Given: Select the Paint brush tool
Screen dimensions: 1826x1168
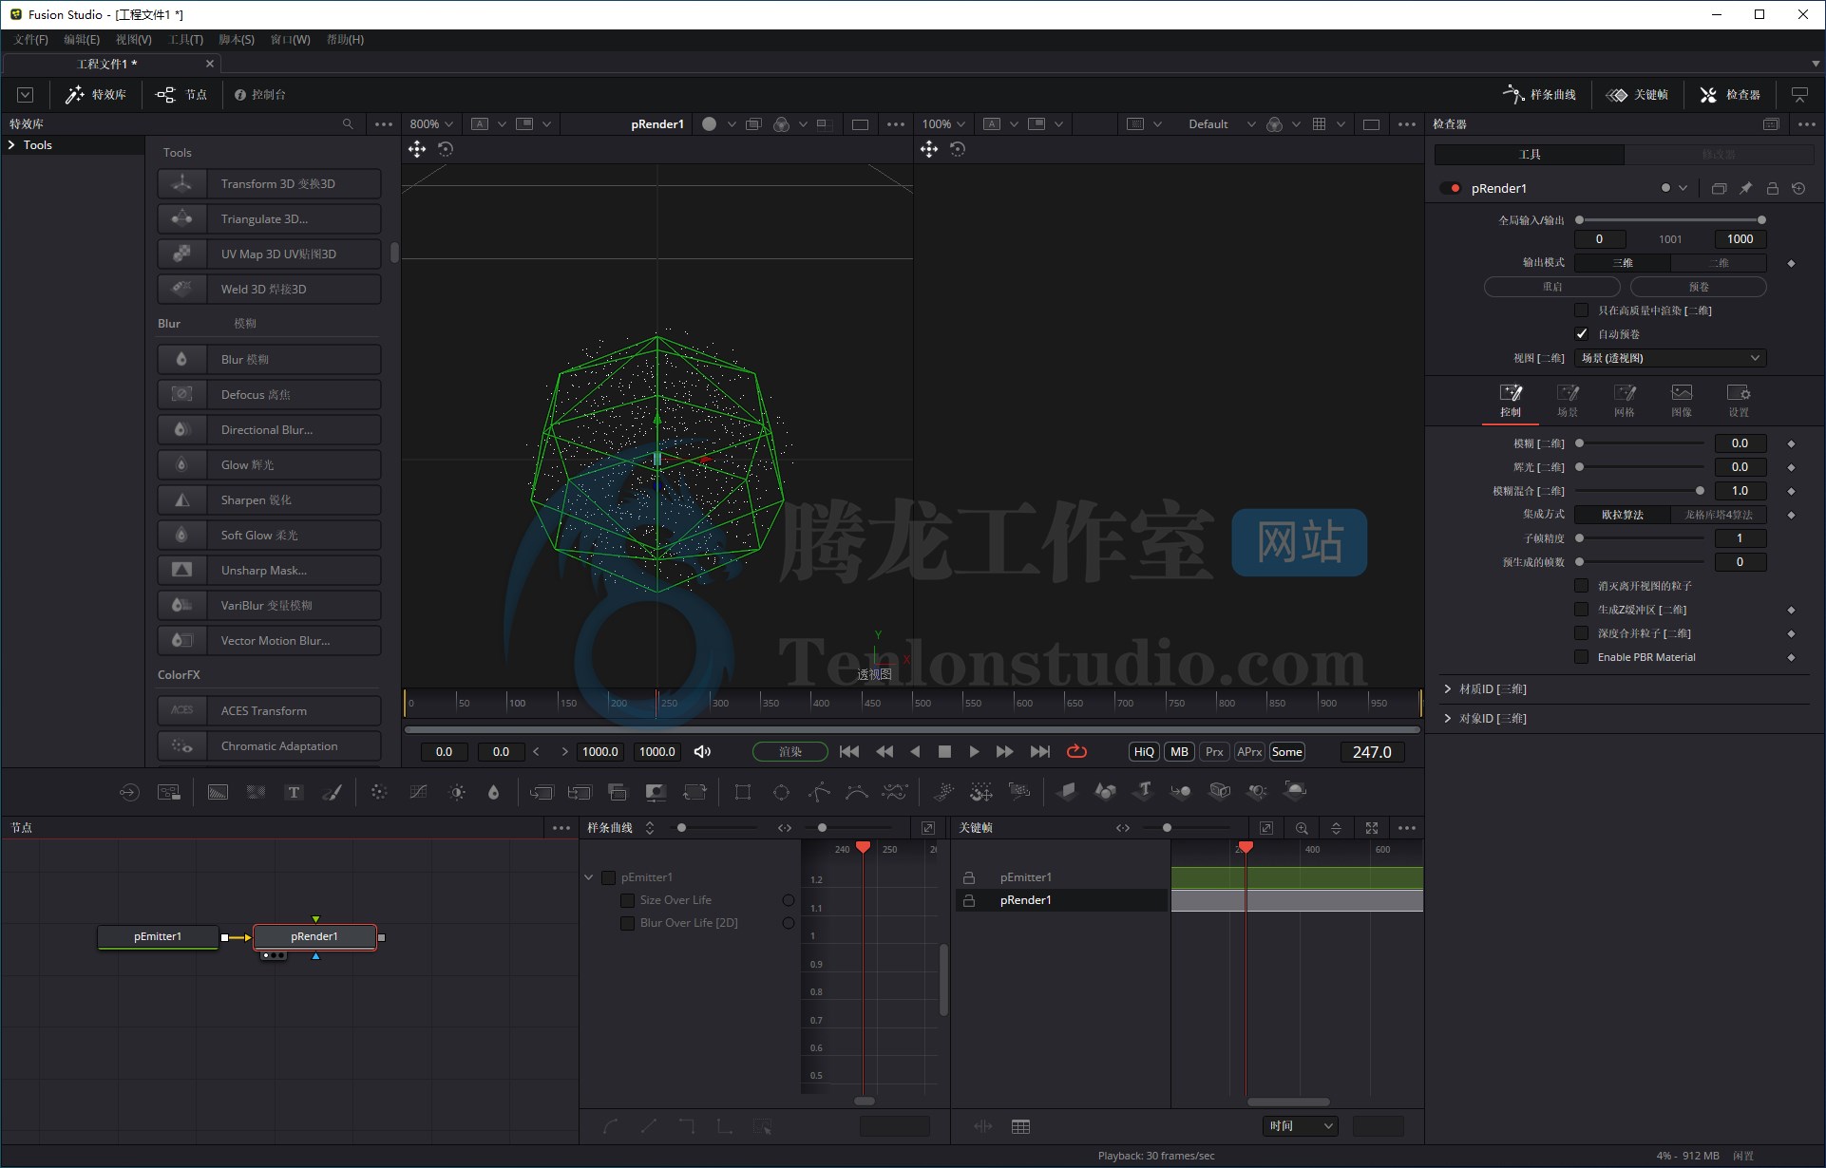Looking at the screenshot, I should (333, 792).
